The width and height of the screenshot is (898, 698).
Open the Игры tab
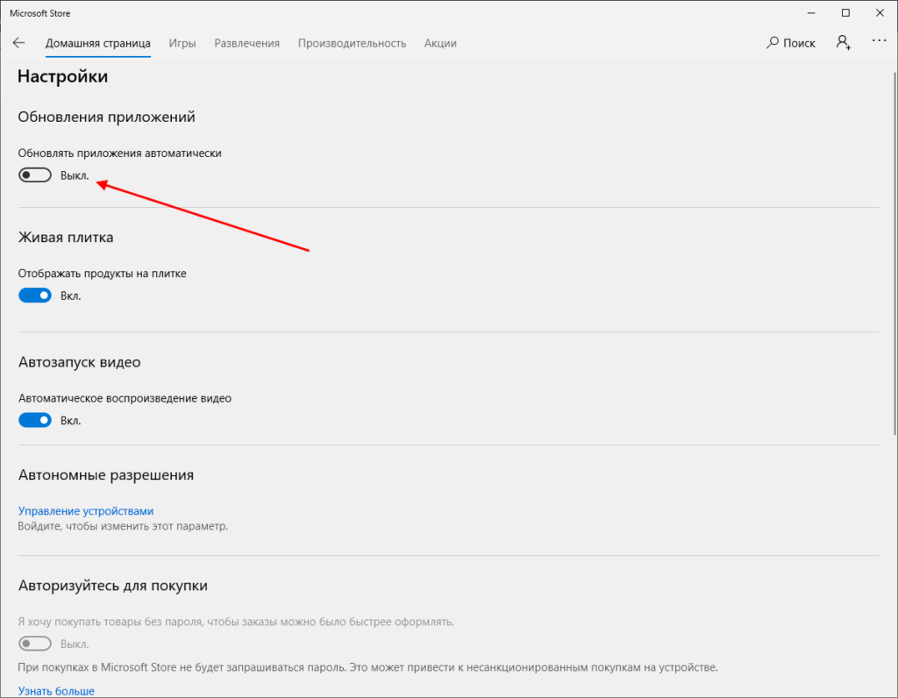[x=182, y=44]
